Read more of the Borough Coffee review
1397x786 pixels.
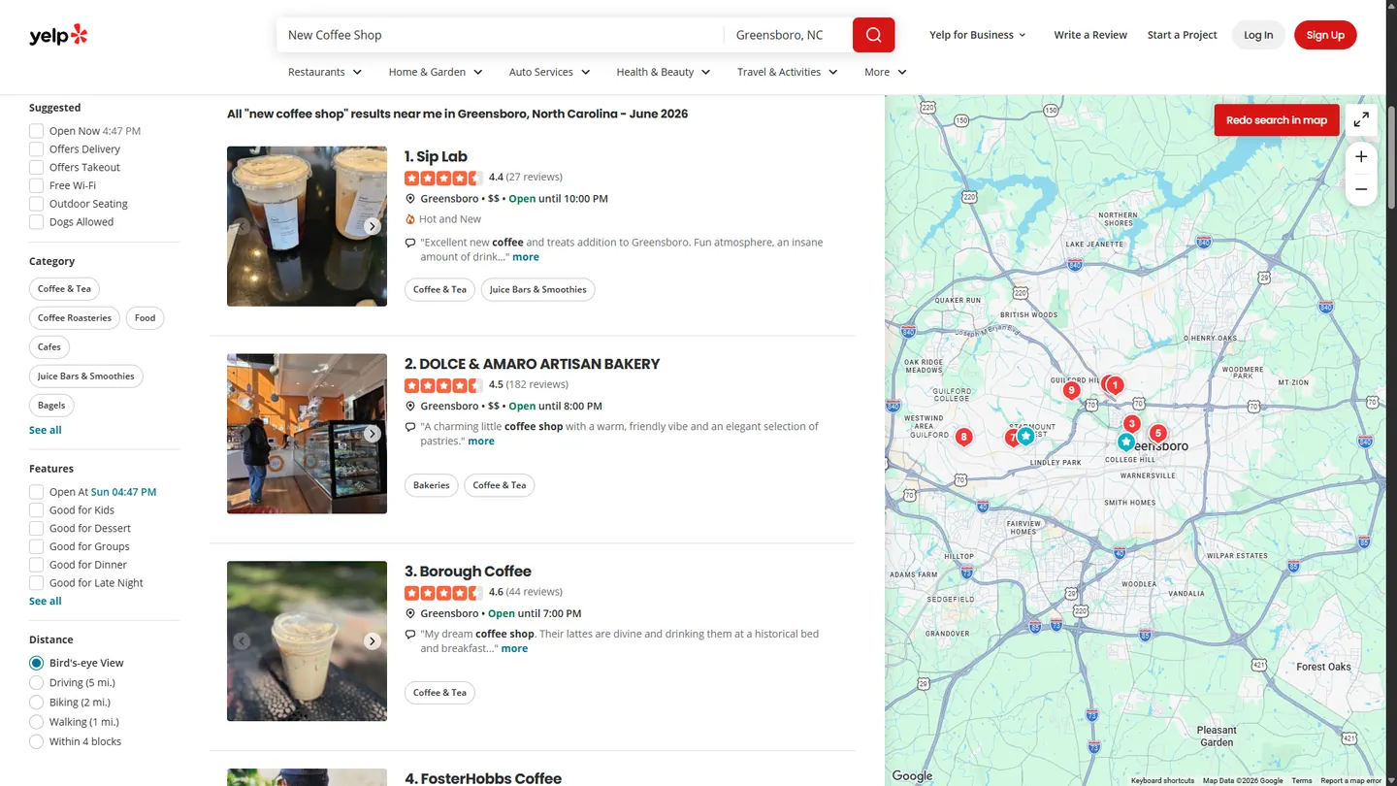tap(514, 649)
